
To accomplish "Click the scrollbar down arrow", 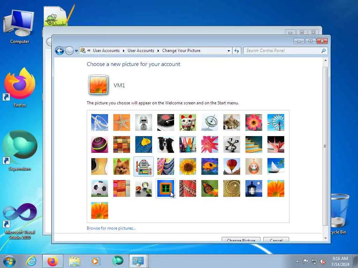I will click(x=325, y=238).
